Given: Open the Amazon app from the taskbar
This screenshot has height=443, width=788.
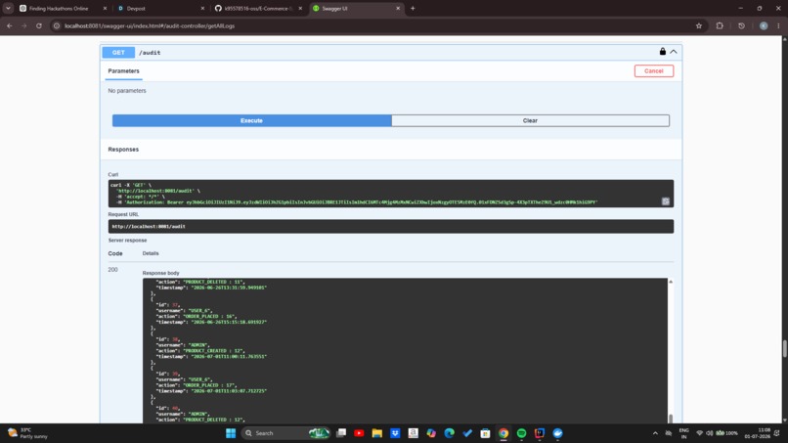Looking at the screenshot, I should 414,433.
